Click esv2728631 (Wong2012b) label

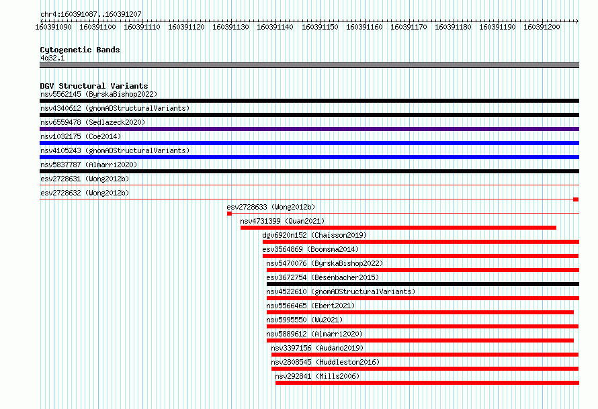coord(85,179)
